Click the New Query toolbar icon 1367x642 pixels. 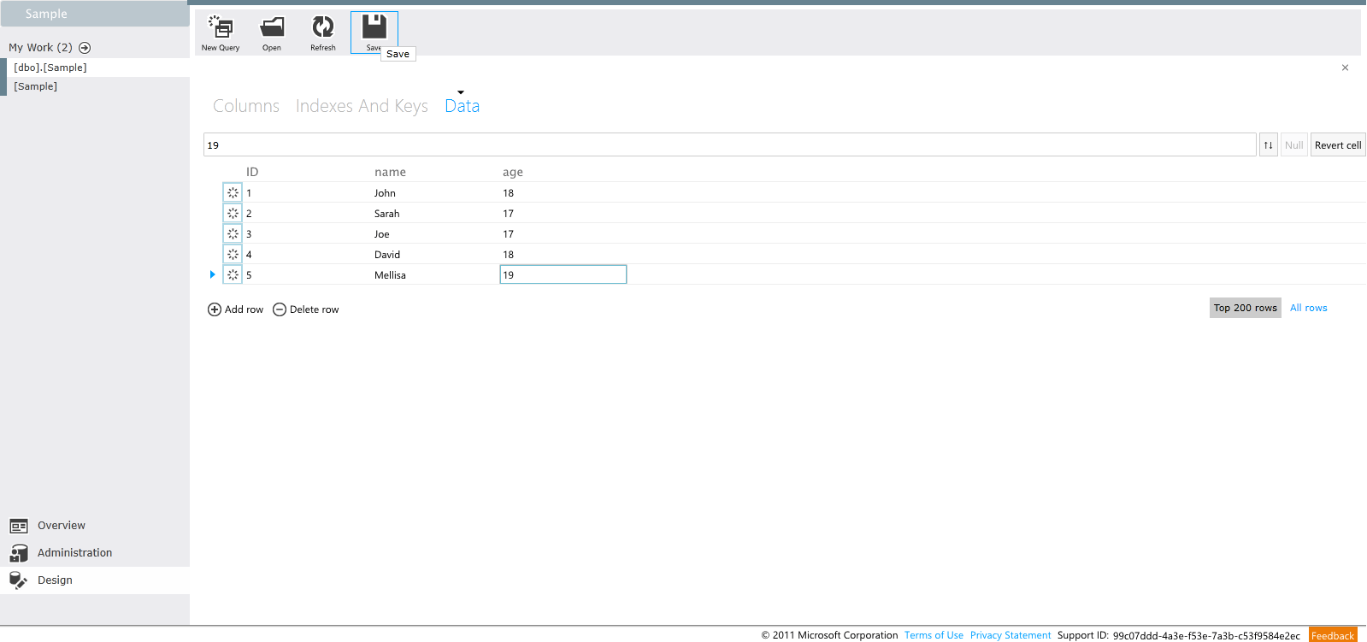[x=221, y=28]
